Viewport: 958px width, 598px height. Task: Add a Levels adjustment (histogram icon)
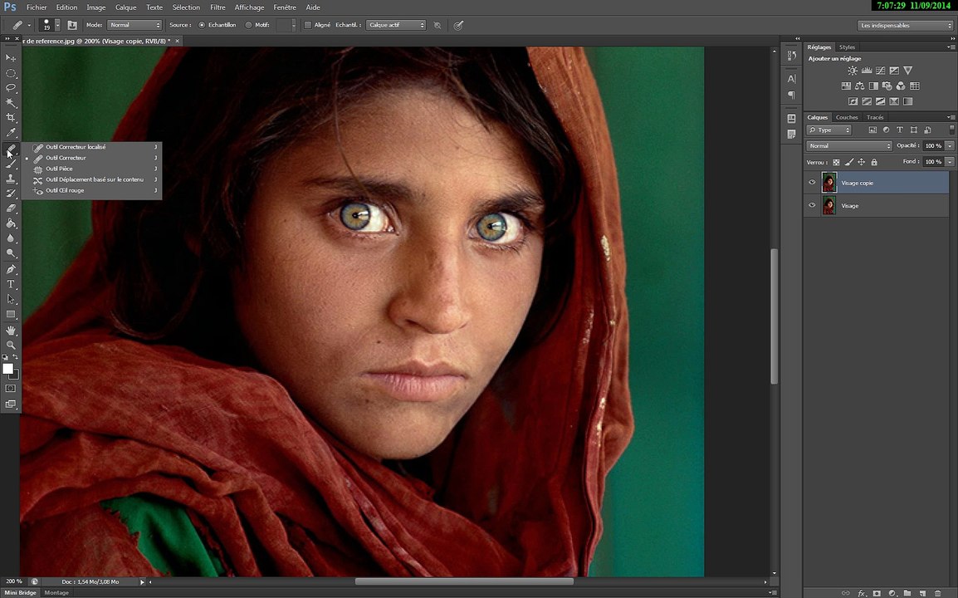tap(867, 71)
